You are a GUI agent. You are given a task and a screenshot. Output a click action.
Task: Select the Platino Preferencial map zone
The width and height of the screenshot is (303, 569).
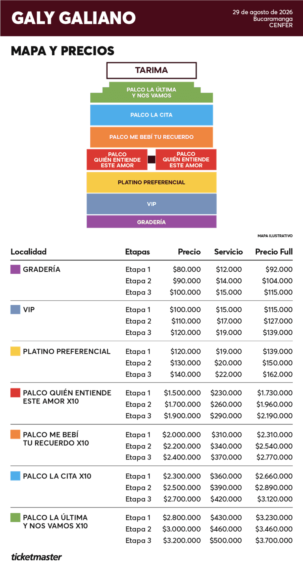(151, 183)
